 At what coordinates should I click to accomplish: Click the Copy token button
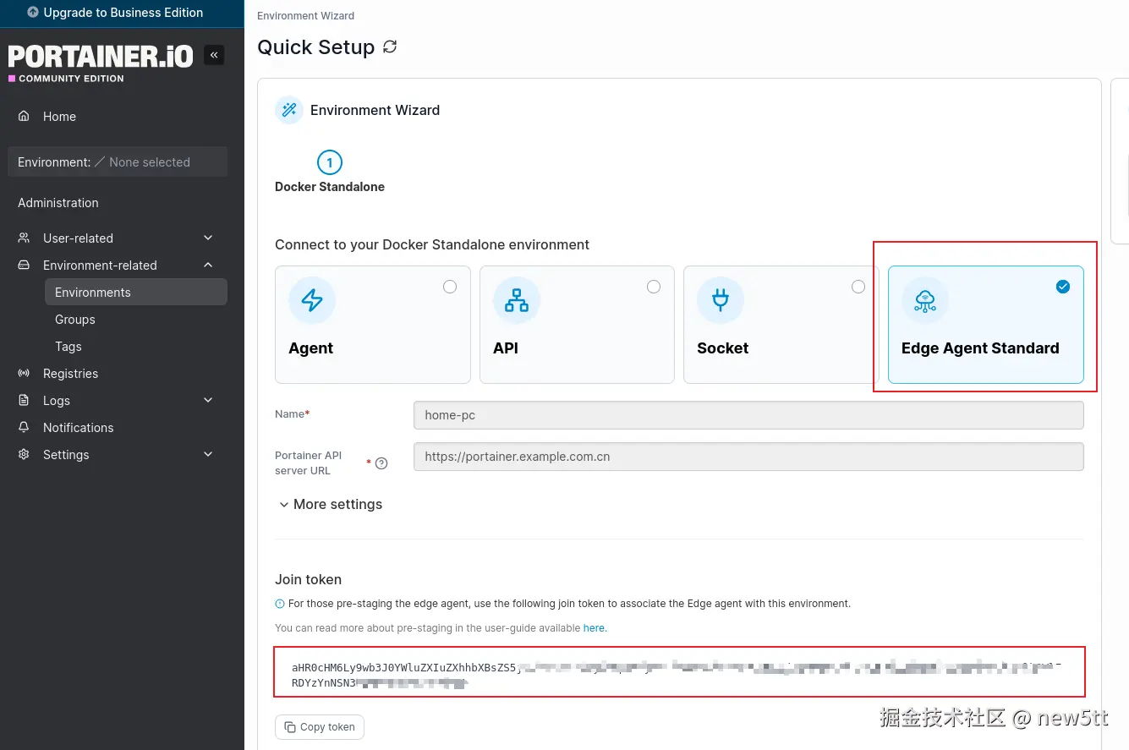click(320, 727)
